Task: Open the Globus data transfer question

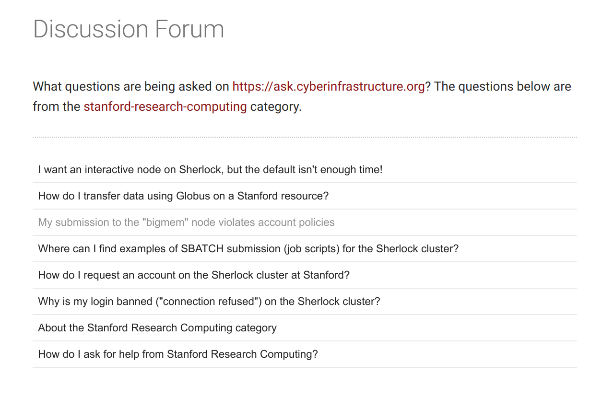Action: [183, 196]
